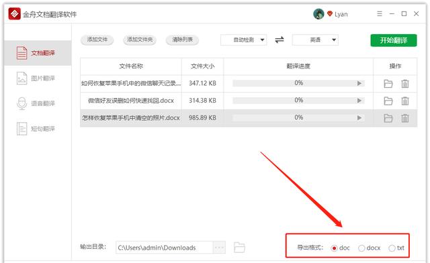Click trash icon for the 314.38 KB file
The image size is (430, 263).
(x=404, y=101)
